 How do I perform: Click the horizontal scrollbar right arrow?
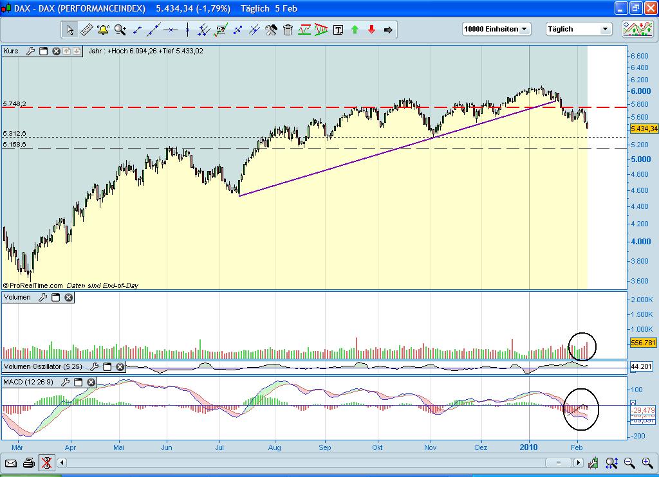click(x=578, y=462)
